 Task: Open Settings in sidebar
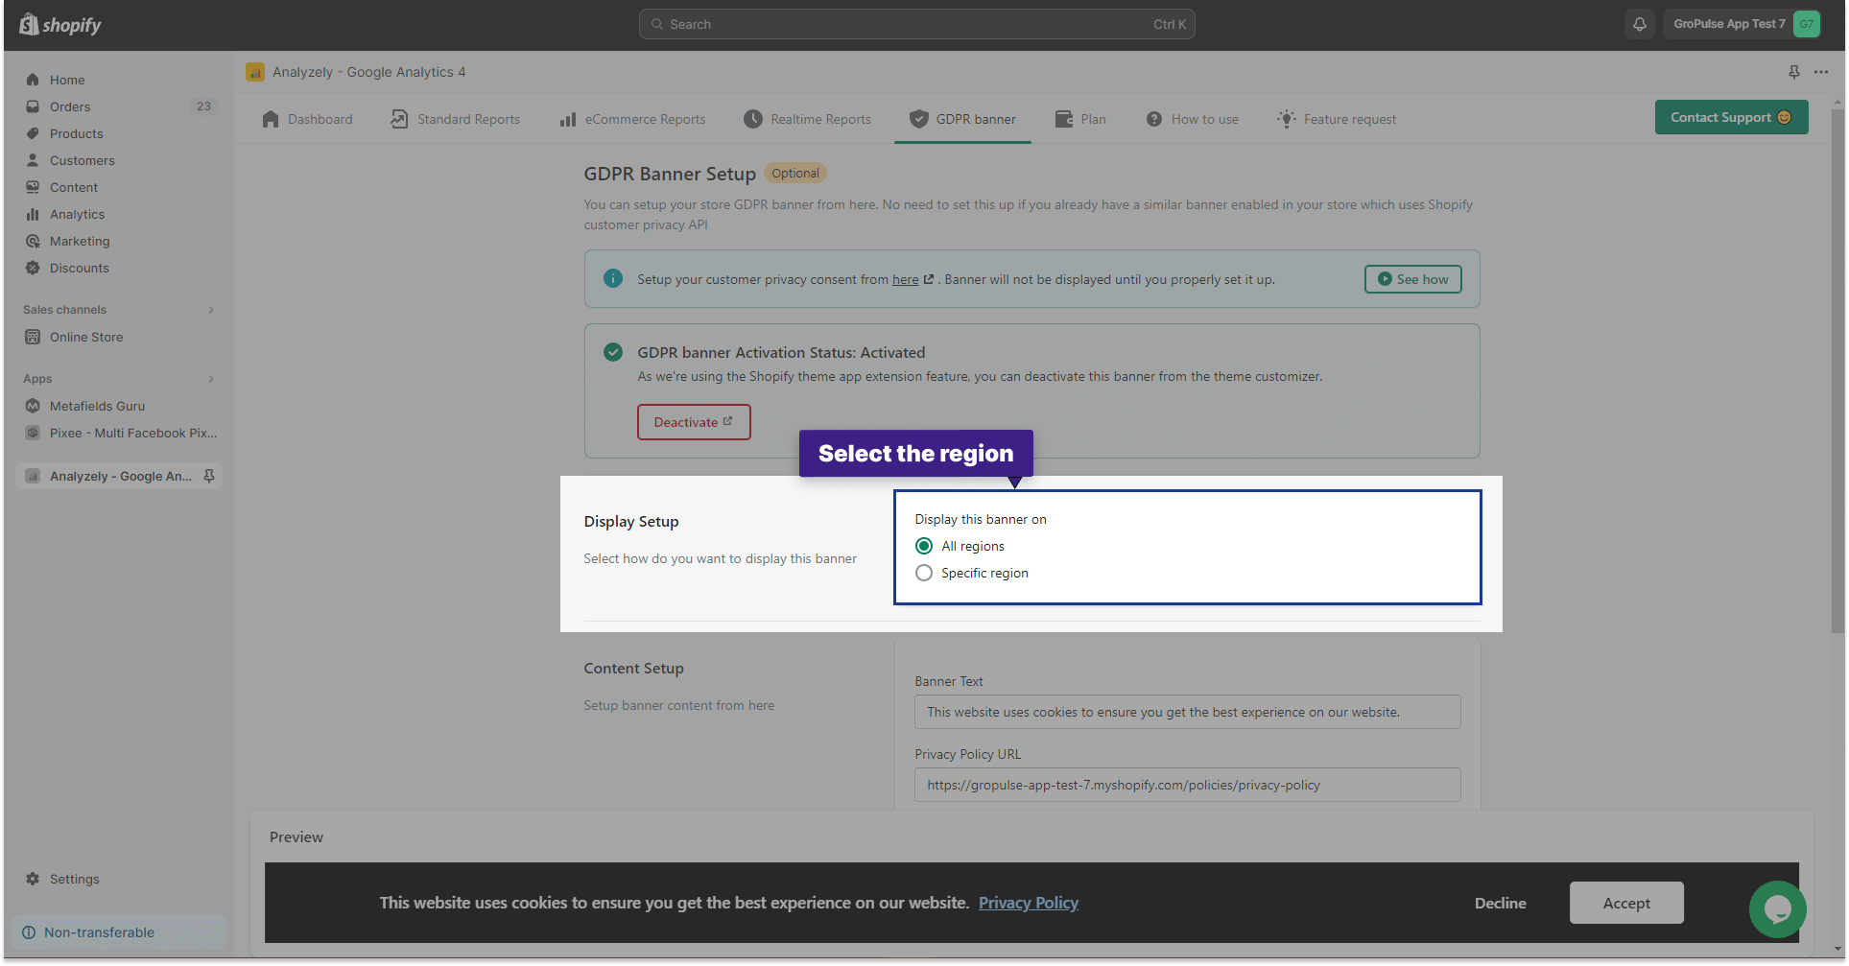point(74,879)
